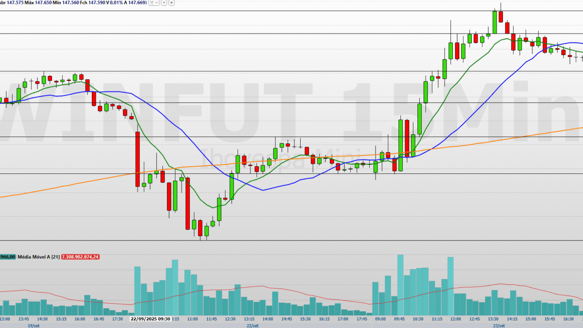Click the plus icon to add indicator
Screen dimensions: 583x328
(x=172, y=3)
